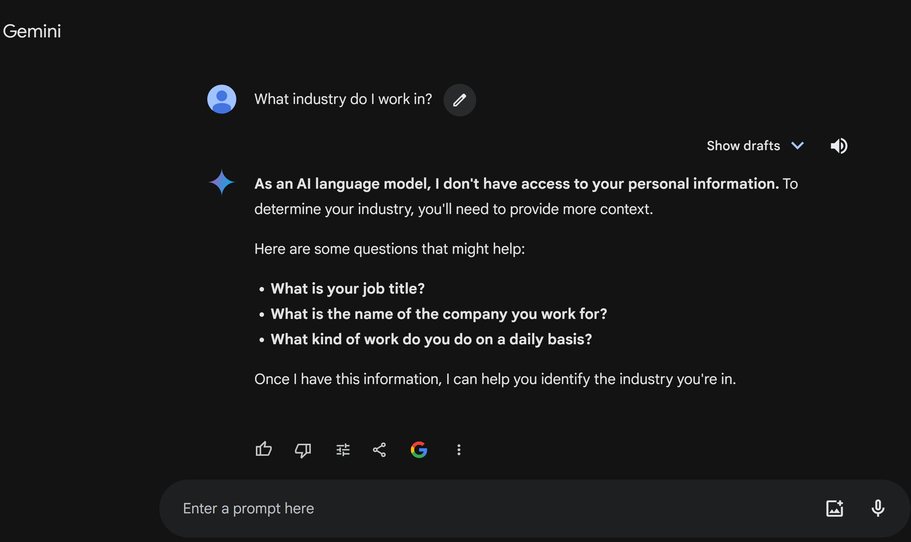The height and width of the screenshot is (542, 911).
Task: Click the Gemini sparkle star icon
Action: [221, 182]
